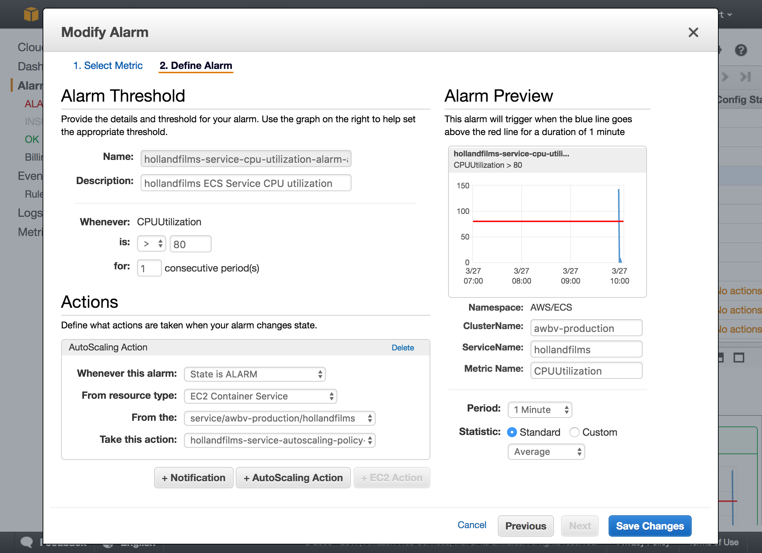This screenshot has width=762, height=553.
Task: Open the comparison operator dropdown
Action: tap(152, 244)
